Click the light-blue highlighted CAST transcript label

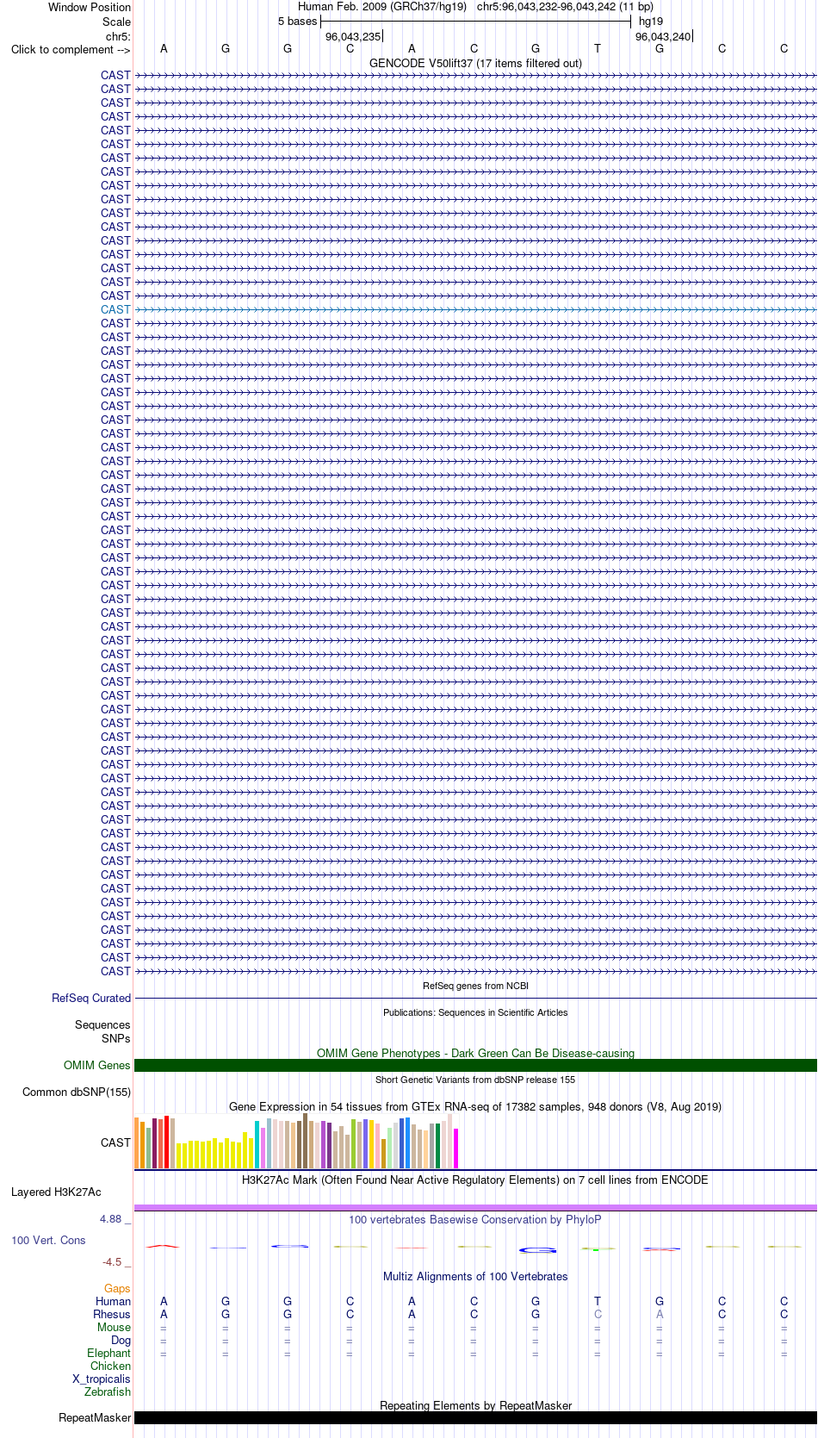click(115, 309)
